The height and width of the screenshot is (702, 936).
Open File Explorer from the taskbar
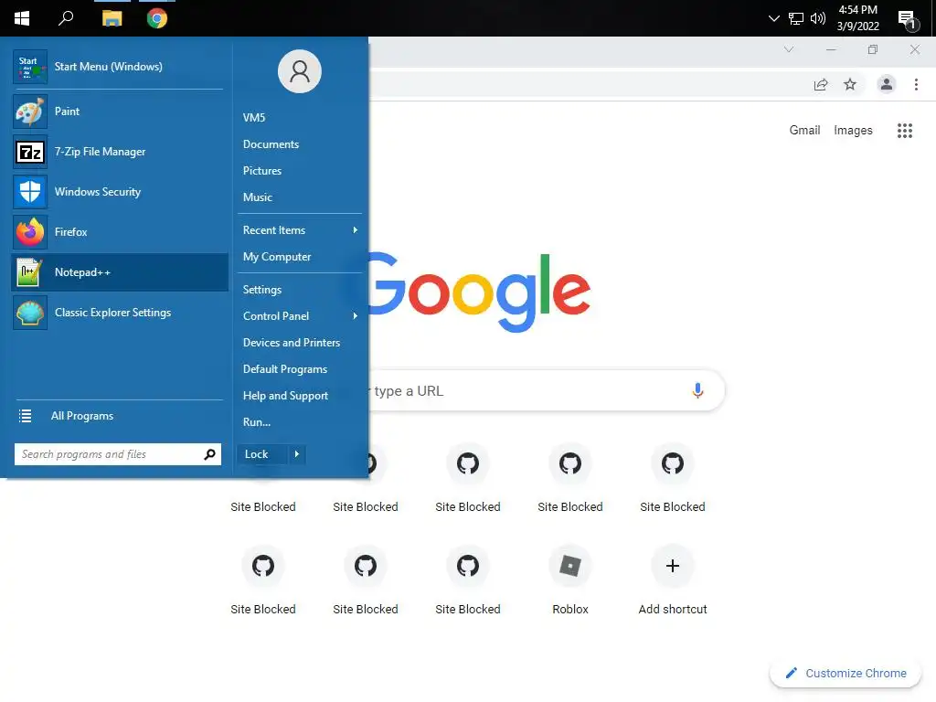click(112, 18)
